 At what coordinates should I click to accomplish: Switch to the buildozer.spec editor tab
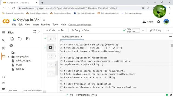(70, 37)
